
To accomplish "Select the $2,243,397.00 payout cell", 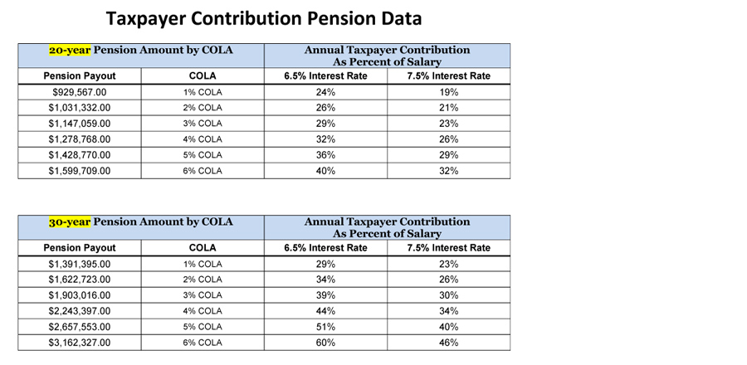I will tap(80, 311).
